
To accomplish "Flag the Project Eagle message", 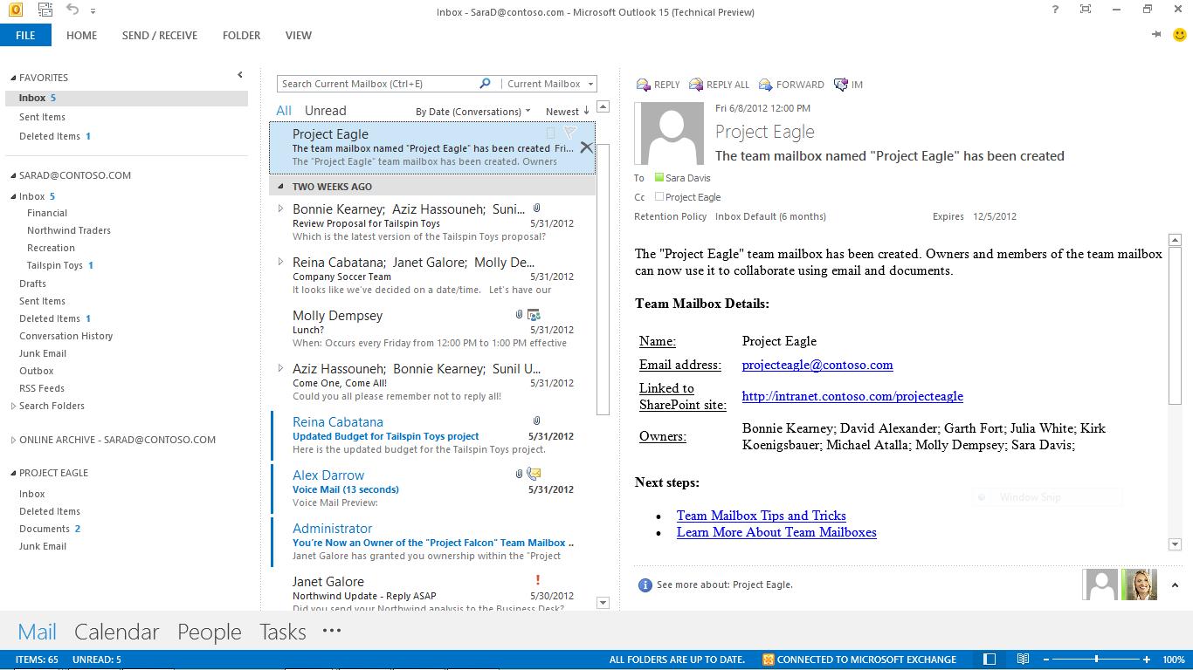I will [x=569, y=133].
